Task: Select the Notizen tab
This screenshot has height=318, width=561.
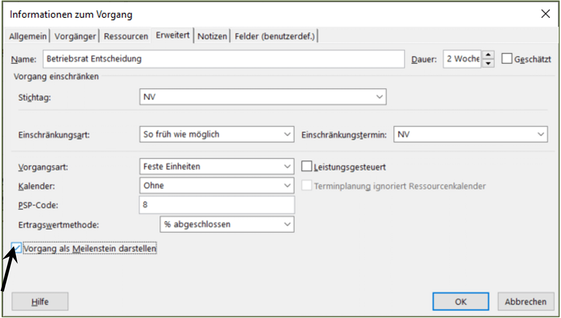Action: (x=212, y=36)
